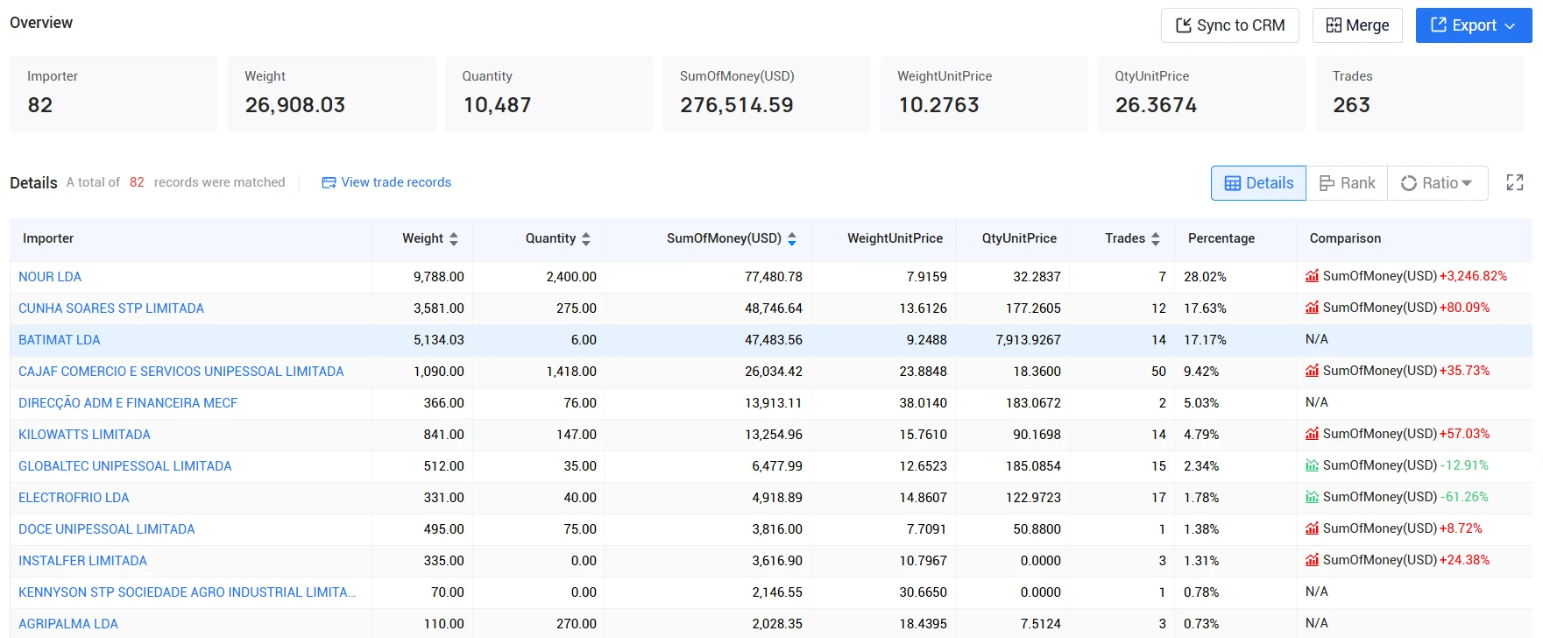Open View trade records link

tap(396, 182)
